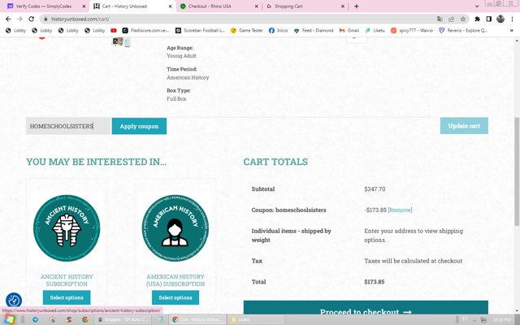Close the Shopping Cart tab
This screenshot has width=520, height=325.
343,6
